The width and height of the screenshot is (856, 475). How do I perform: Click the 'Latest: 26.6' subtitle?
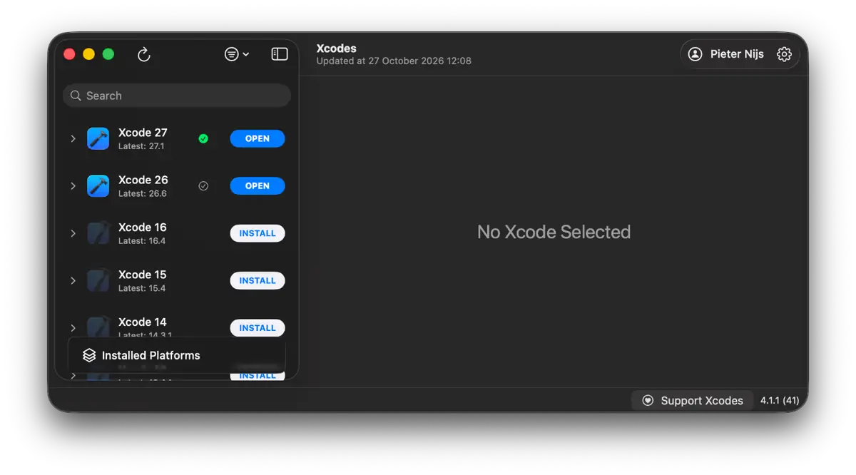point(143,193)
